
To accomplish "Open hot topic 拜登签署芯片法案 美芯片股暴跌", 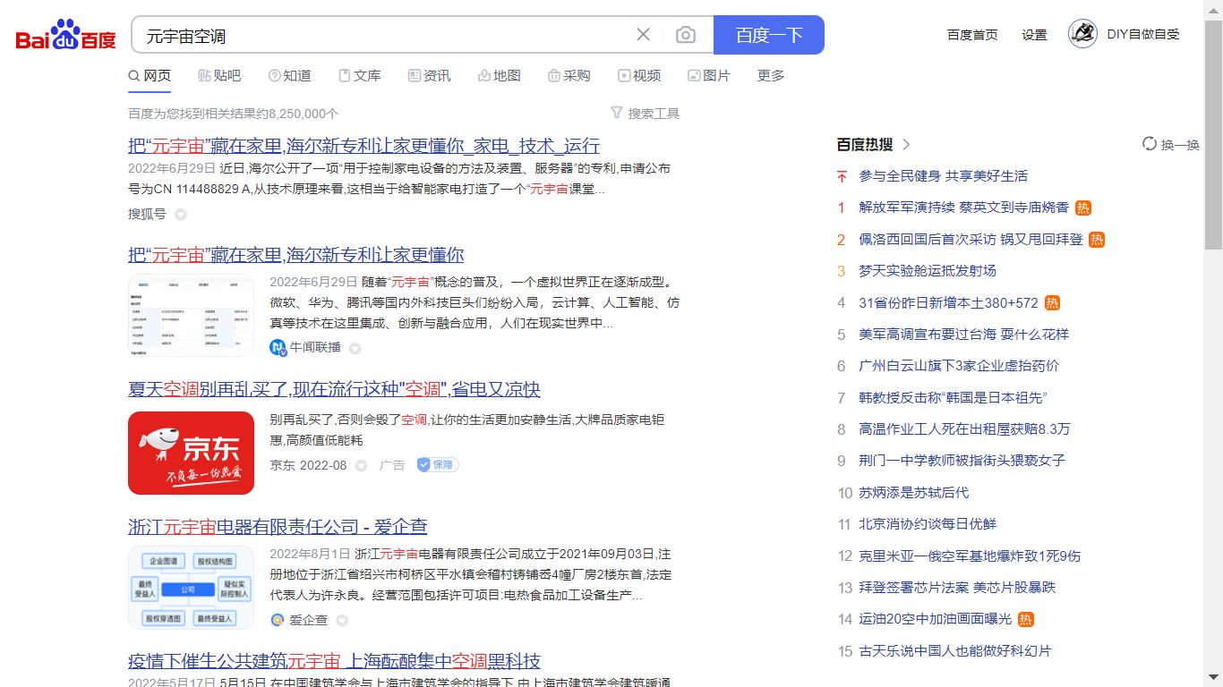I will pyautogui.click(x=957, y=588).
